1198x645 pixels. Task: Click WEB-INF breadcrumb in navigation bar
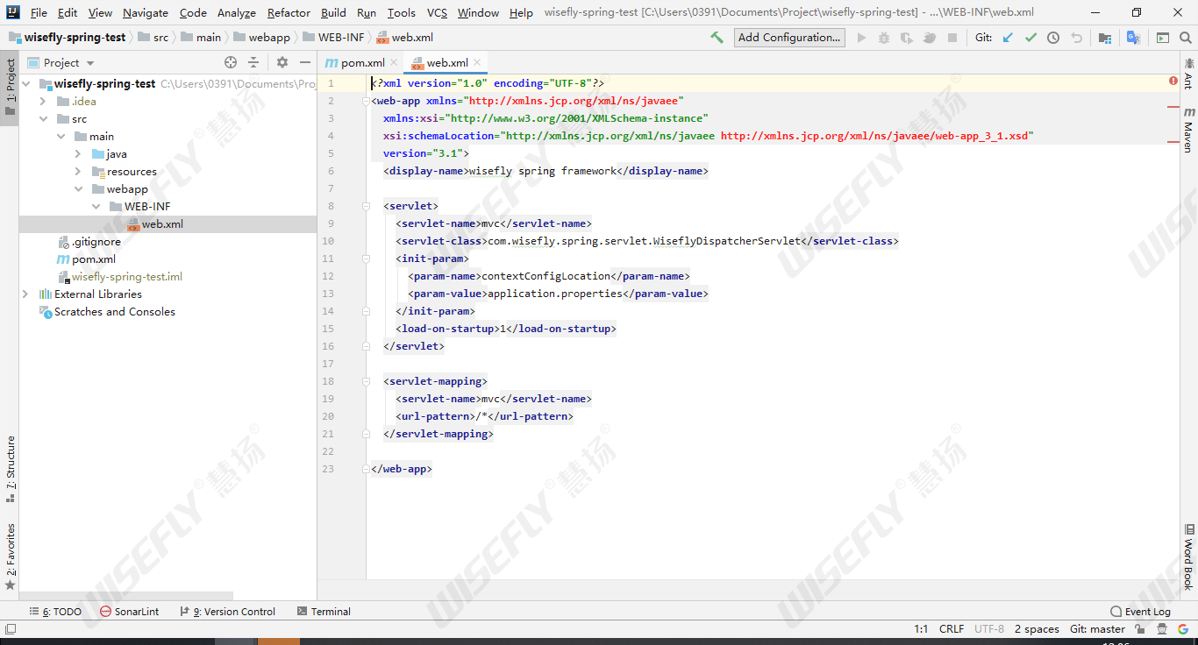click(333, 38)
